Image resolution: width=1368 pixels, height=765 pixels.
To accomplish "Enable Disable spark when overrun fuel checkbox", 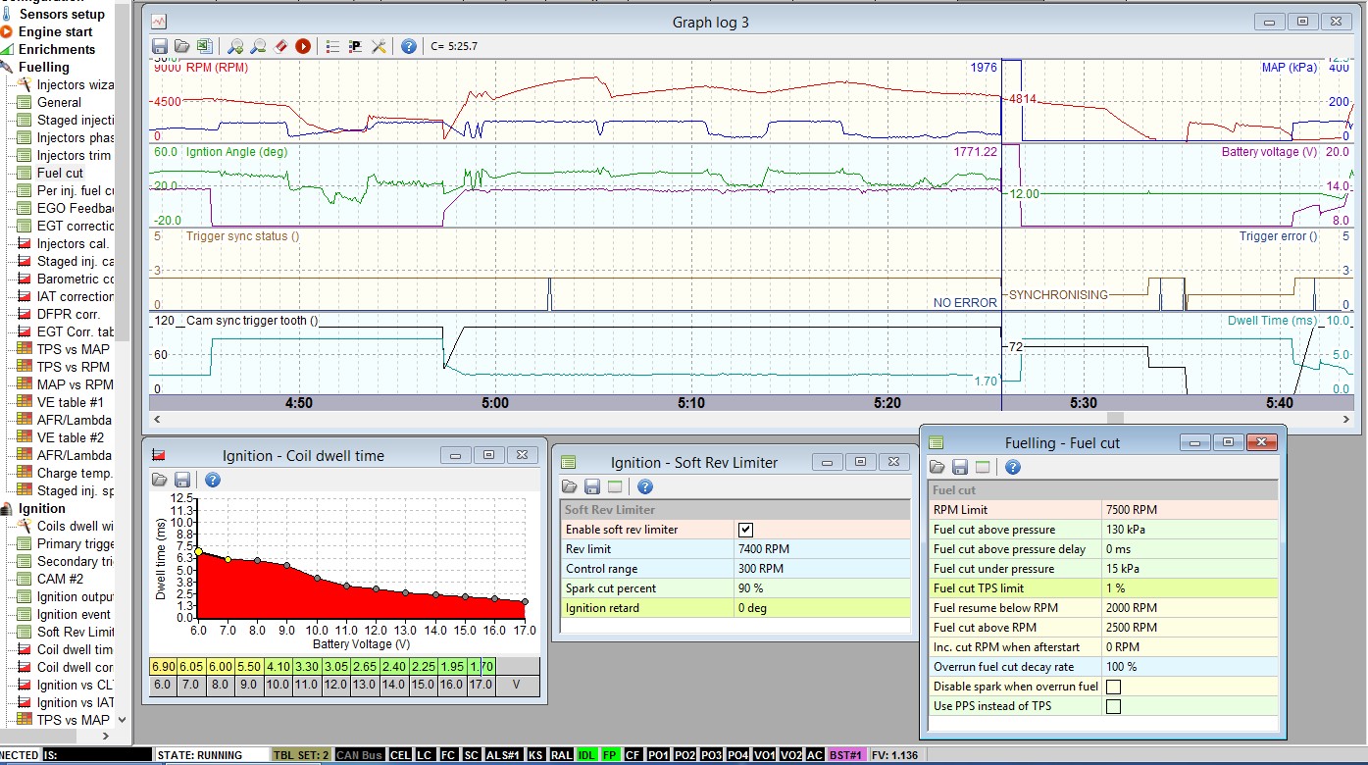I will point(1113,687).
